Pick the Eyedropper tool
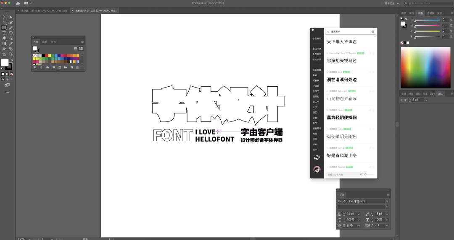 pyautogui.click(x=11, y=44)
